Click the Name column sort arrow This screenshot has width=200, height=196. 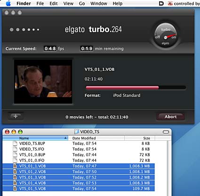65,138
